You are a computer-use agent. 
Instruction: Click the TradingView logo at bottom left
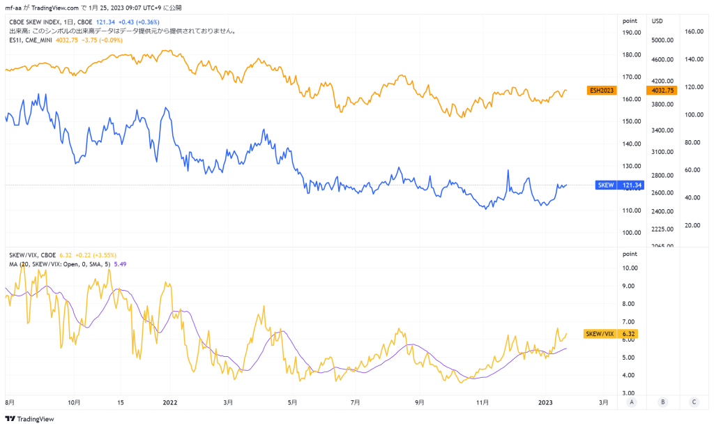point(29,419)
